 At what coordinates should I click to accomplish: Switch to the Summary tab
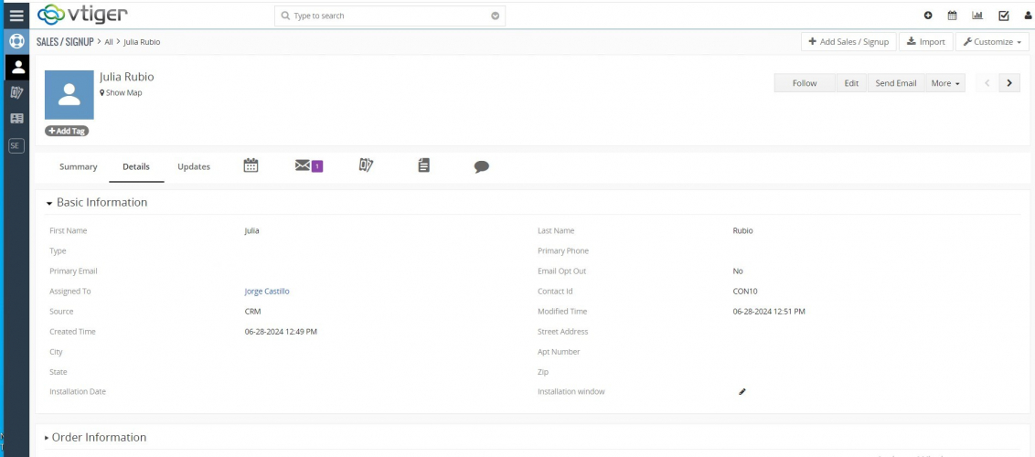pos(78,167)
